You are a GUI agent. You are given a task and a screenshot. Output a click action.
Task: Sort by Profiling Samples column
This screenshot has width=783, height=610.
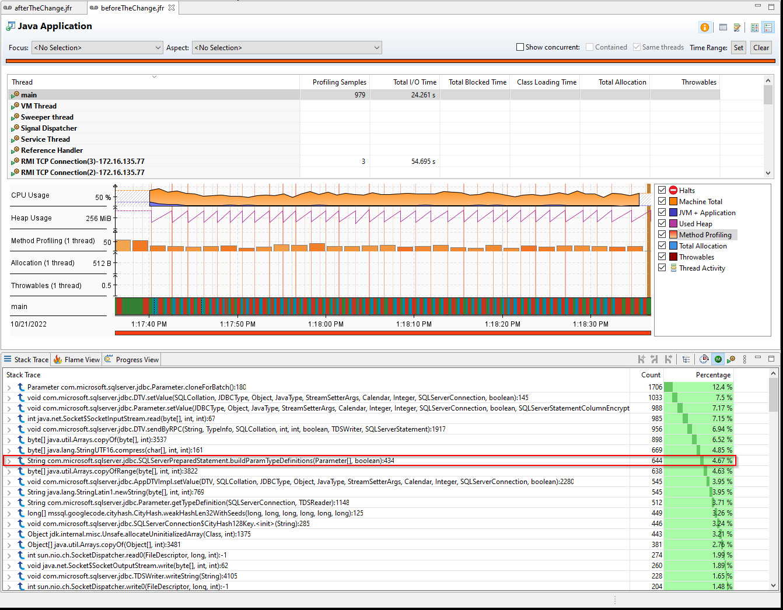click(335, 82)
